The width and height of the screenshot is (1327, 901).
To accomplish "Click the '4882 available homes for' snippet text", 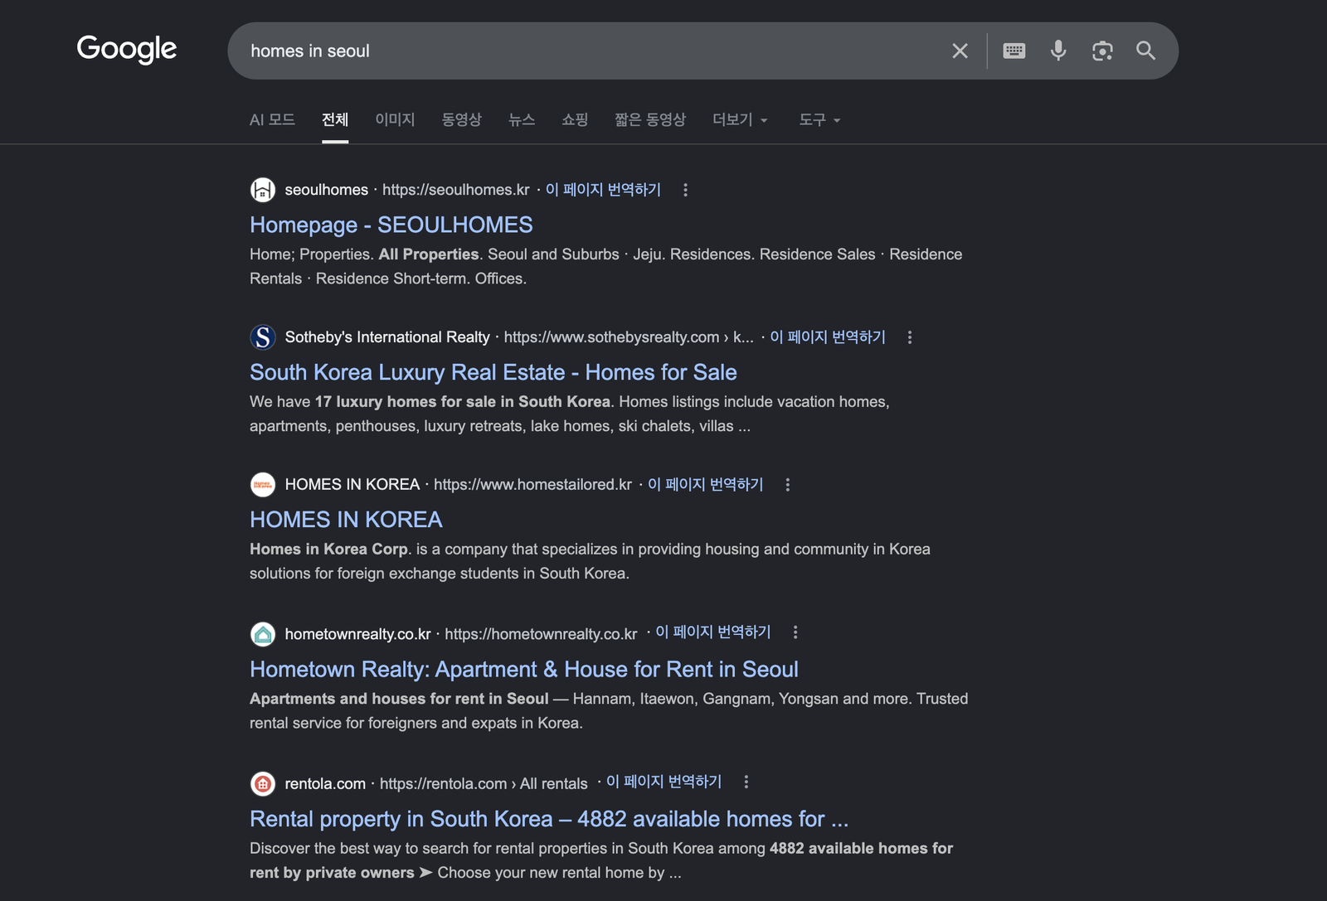I will tap(861, 848).
